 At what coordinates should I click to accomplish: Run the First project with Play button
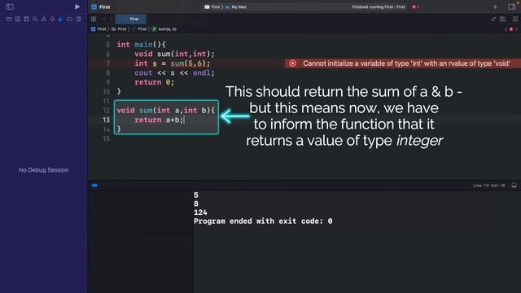coord(77,7)
